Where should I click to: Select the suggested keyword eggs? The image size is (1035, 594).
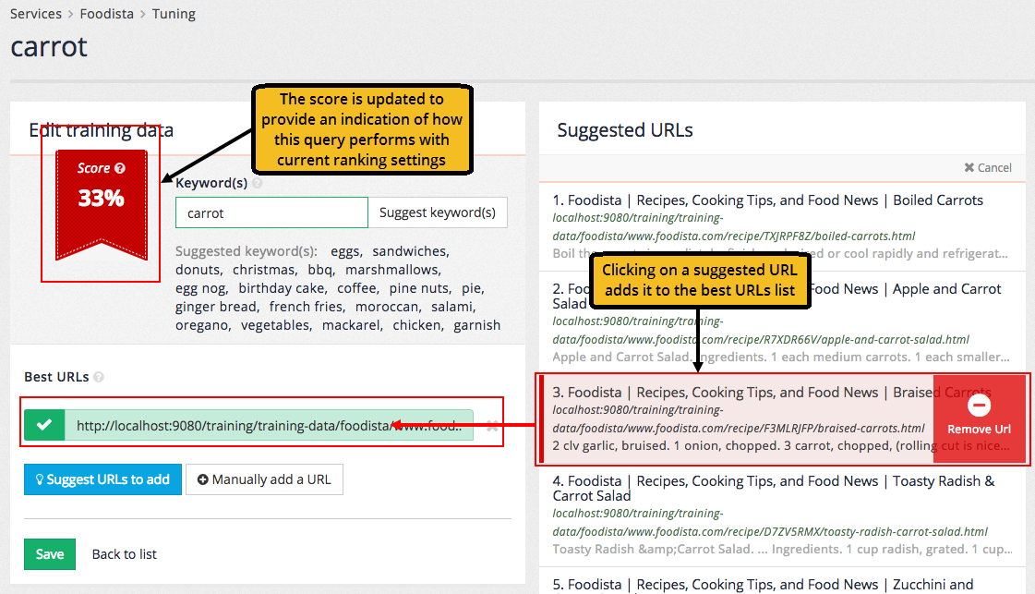pos(347,251)
